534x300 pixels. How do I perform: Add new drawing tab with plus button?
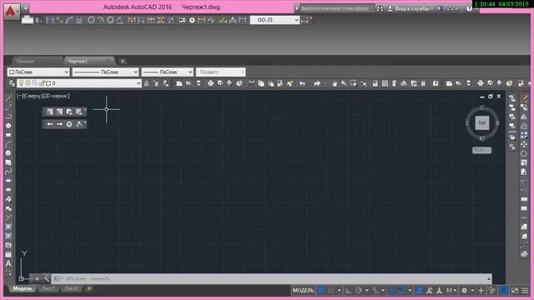click(123, 62)
